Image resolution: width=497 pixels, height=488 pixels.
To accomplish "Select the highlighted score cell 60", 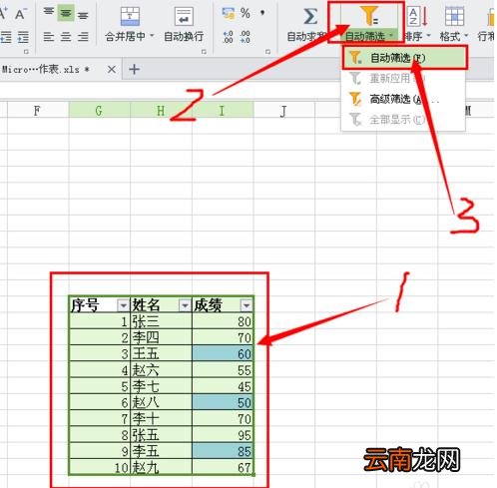I will [x=223, y=353].
